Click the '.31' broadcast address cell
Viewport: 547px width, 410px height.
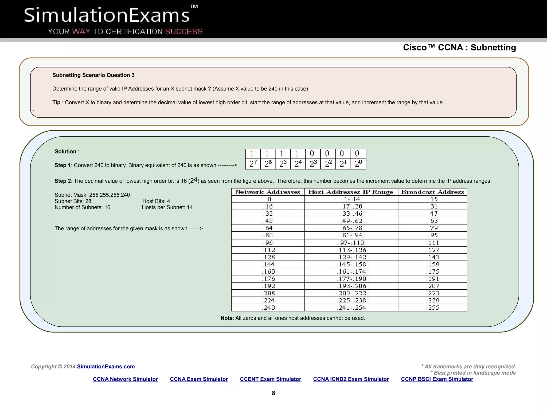[433, 206]
